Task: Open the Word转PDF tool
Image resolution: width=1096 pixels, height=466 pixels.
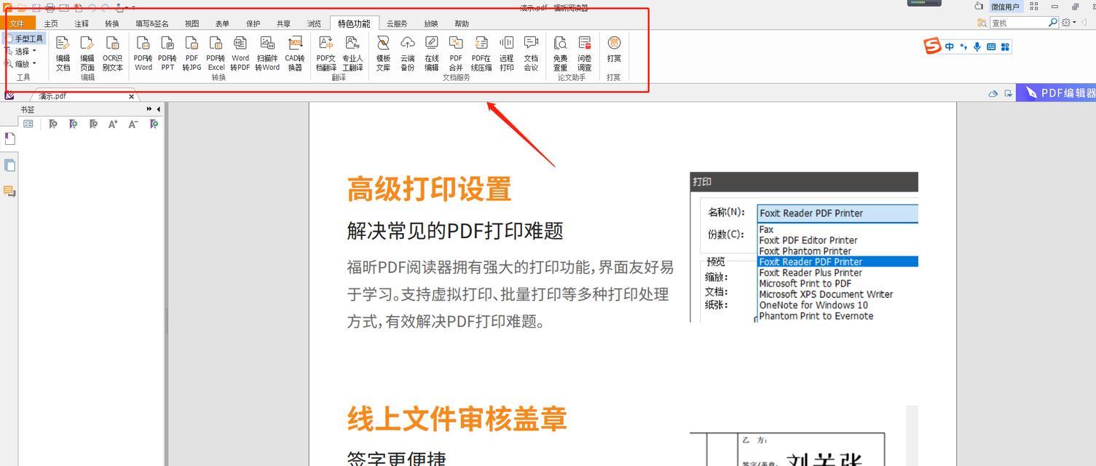Action: pyautogui.click(x=240, y=54)
